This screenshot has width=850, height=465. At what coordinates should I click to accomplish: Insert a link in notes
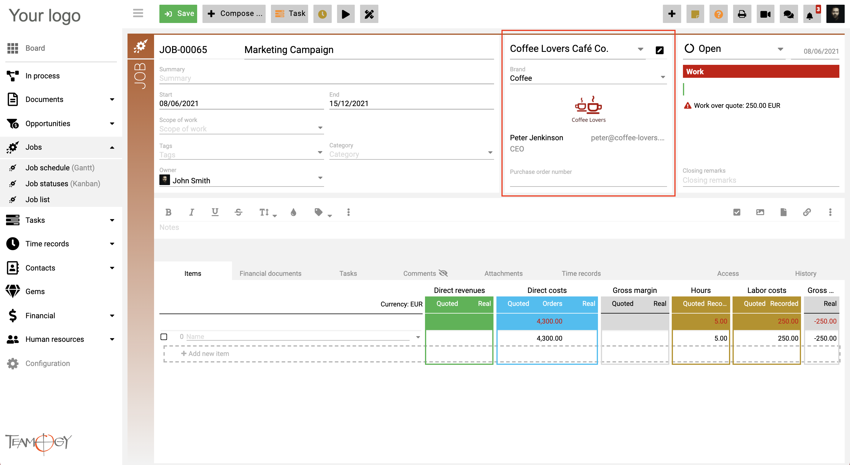click(807, 212)
